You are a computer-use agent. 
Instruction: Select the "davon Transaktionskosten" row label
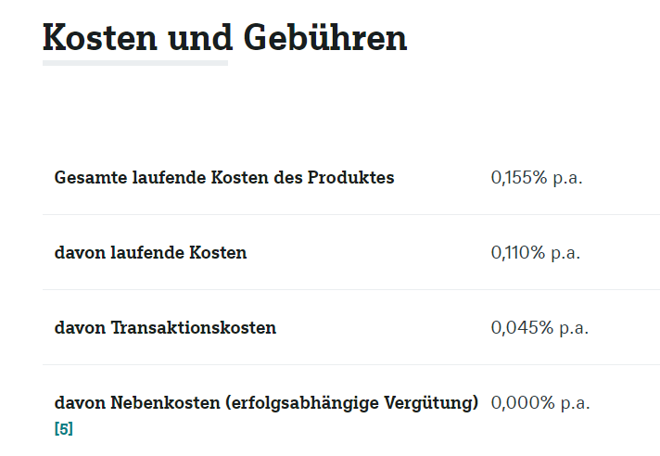(x=165, y=328)
